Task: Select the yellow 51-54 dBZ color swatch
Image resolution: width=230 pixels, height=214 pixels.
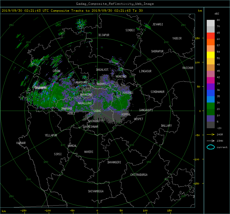Action: pos(211,55)
